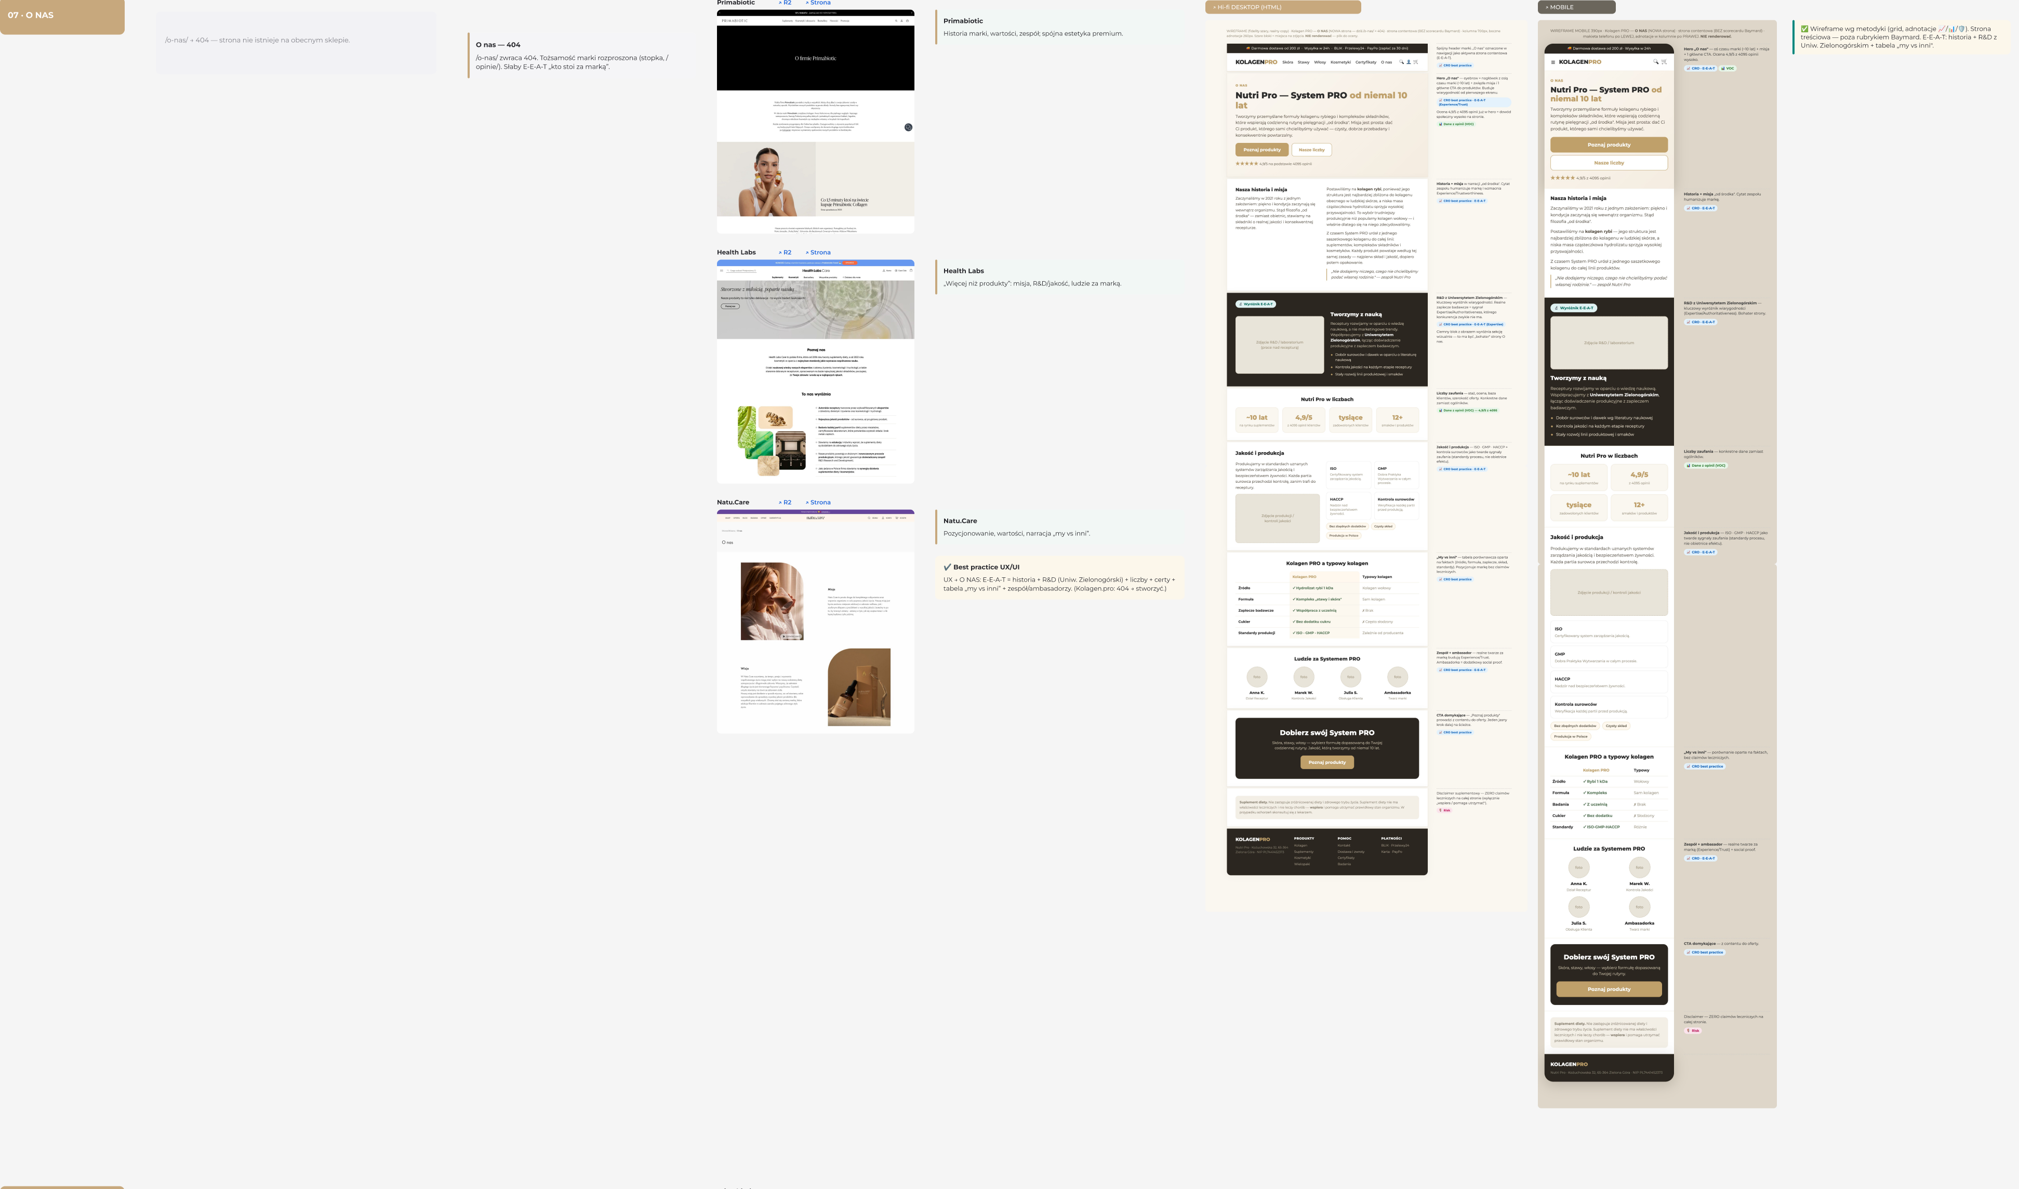Click KOLAGENPRO logo in mobile wireframe header

[1580, 62]
